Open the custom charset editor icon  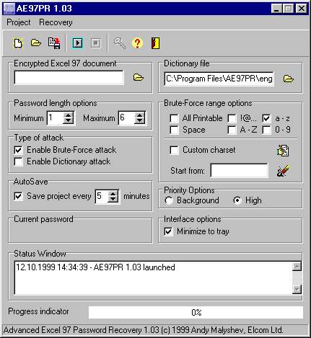(283, 151)
